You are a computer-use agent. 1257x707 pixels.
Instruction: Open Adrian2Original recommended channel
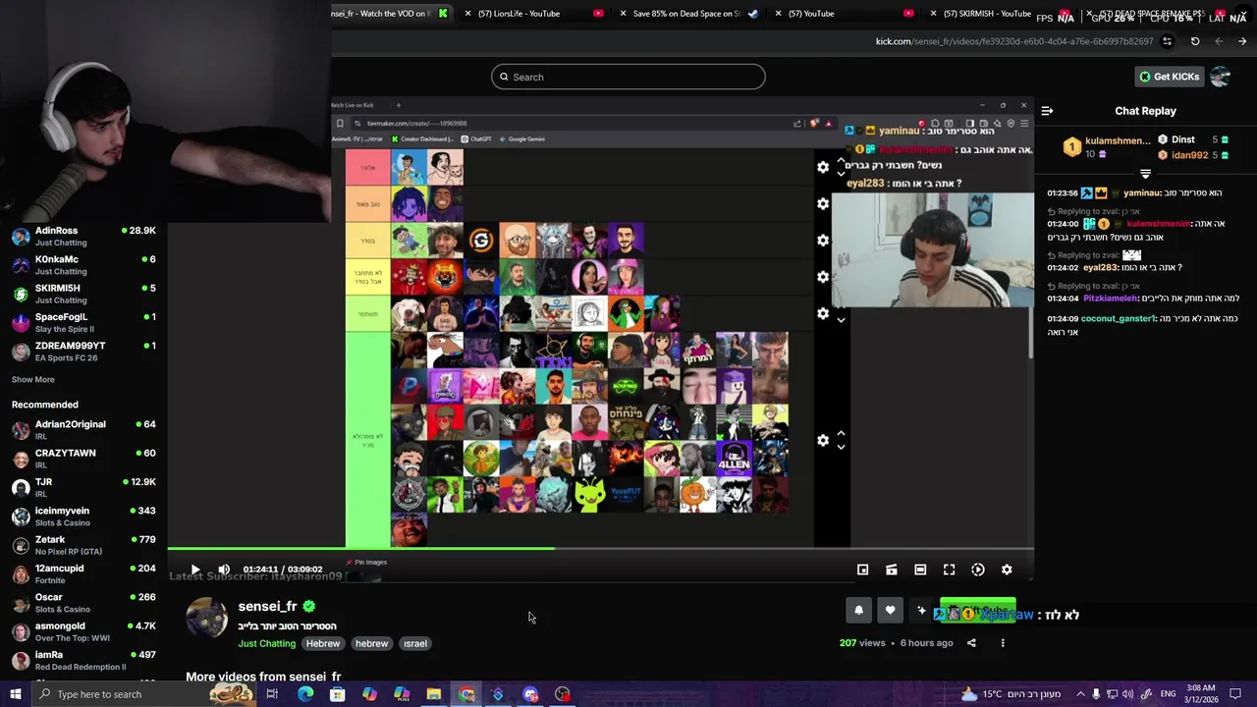(x=83, y=430)
